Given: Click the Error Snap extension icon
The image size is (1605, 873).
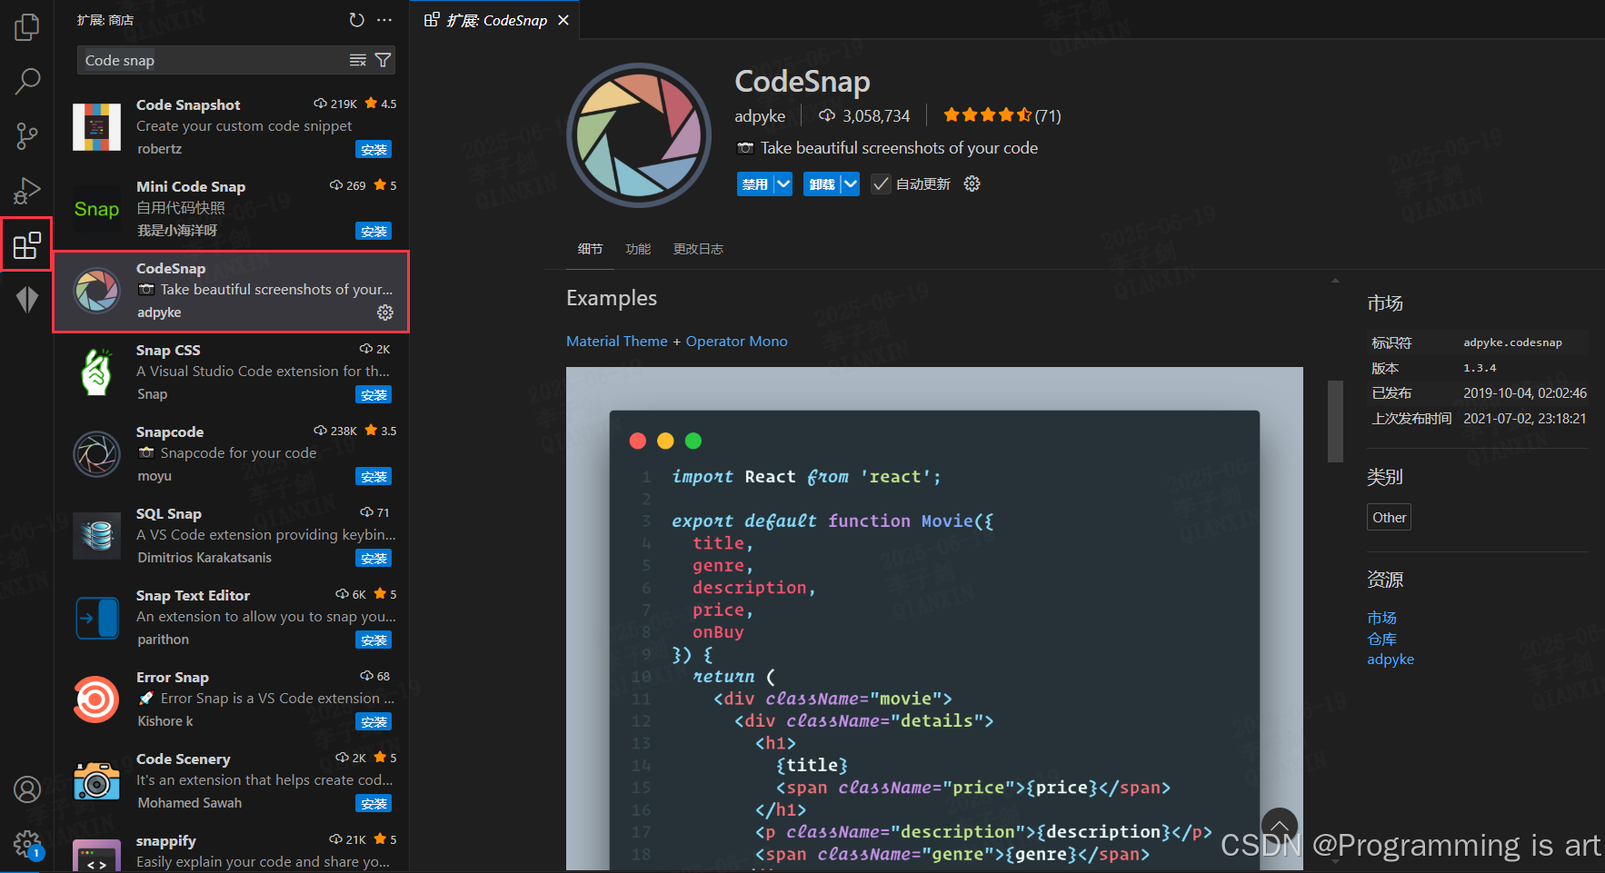Looking at the screenshot, I should tap(96, 699).
